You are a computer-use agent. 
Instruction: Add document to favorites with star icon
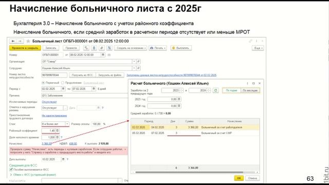pos(28,41)
